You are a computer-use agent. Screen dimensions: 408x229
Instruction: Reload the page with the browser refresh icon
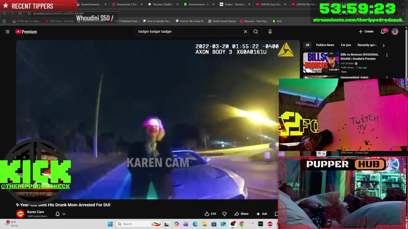pos(20,13)
